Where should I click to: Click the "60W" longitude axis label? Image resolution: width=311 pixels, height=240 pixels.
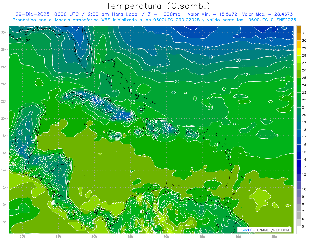click(x=238, y=237)
